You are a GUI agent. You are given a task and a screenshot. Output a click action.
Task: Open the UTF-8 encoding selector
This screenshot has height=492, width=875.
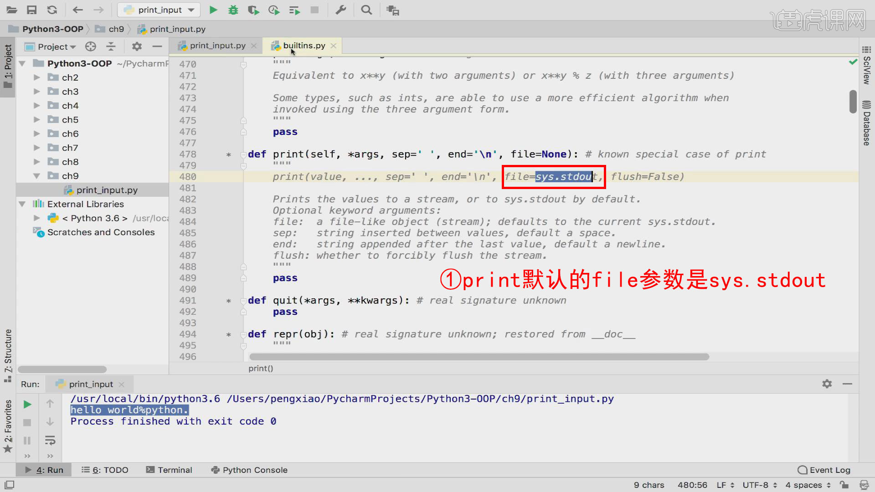[760, 485]
